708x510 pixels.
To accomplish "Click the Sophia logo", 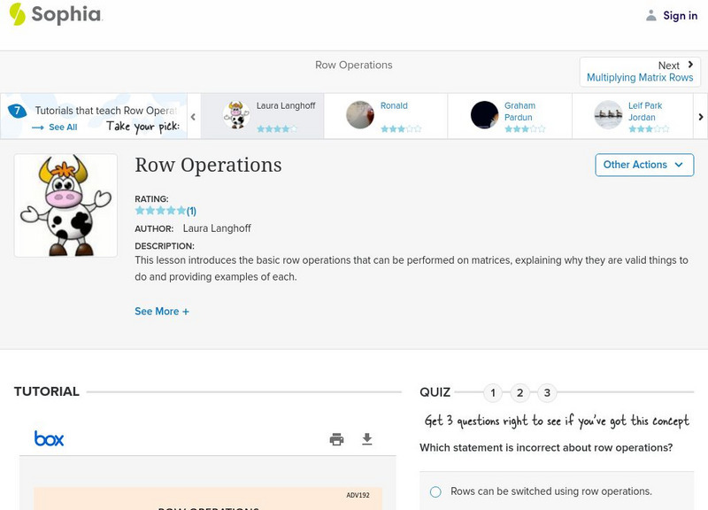I will 56,14.
